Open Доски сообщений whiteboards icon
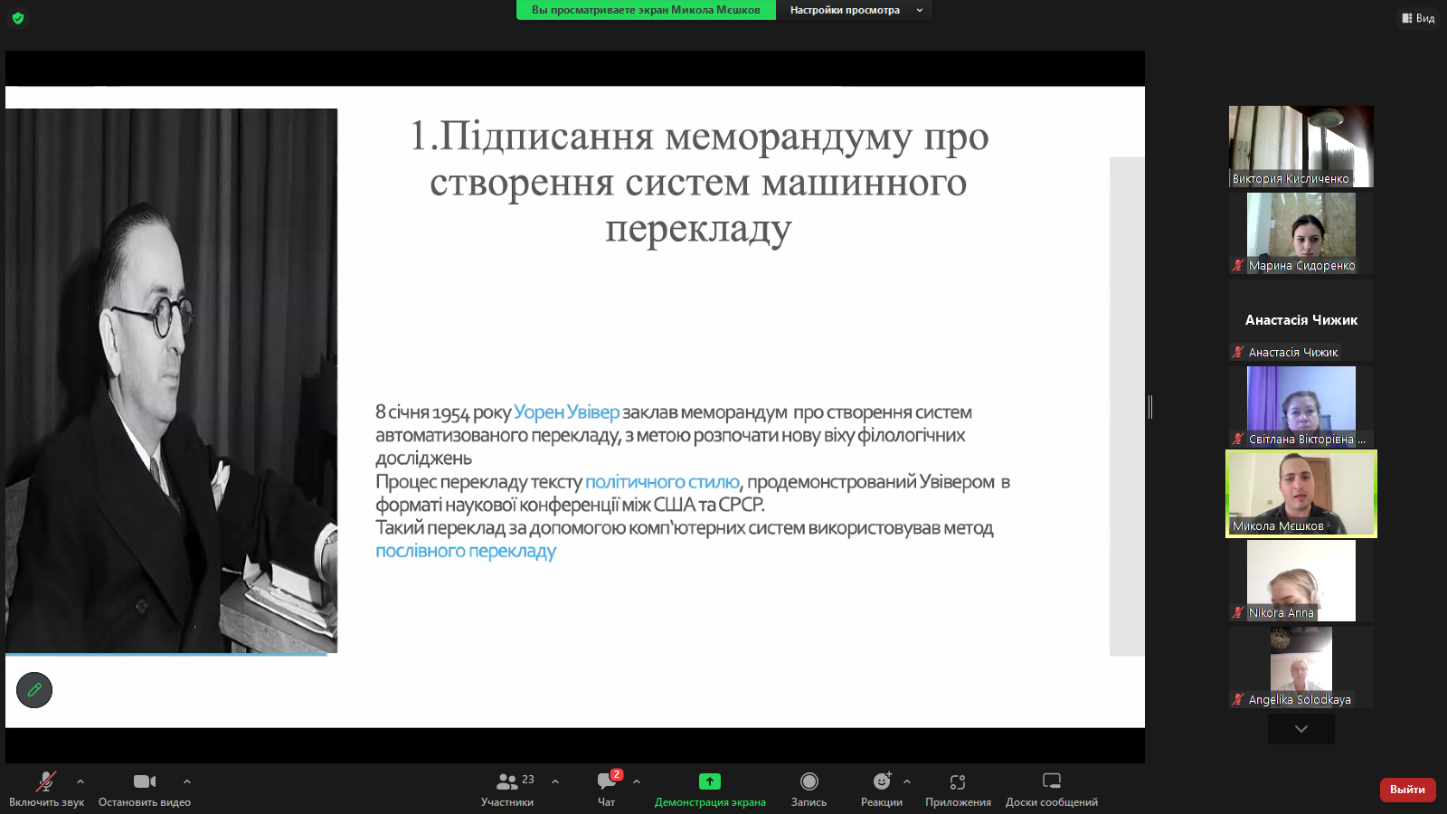 point(1051,781)
